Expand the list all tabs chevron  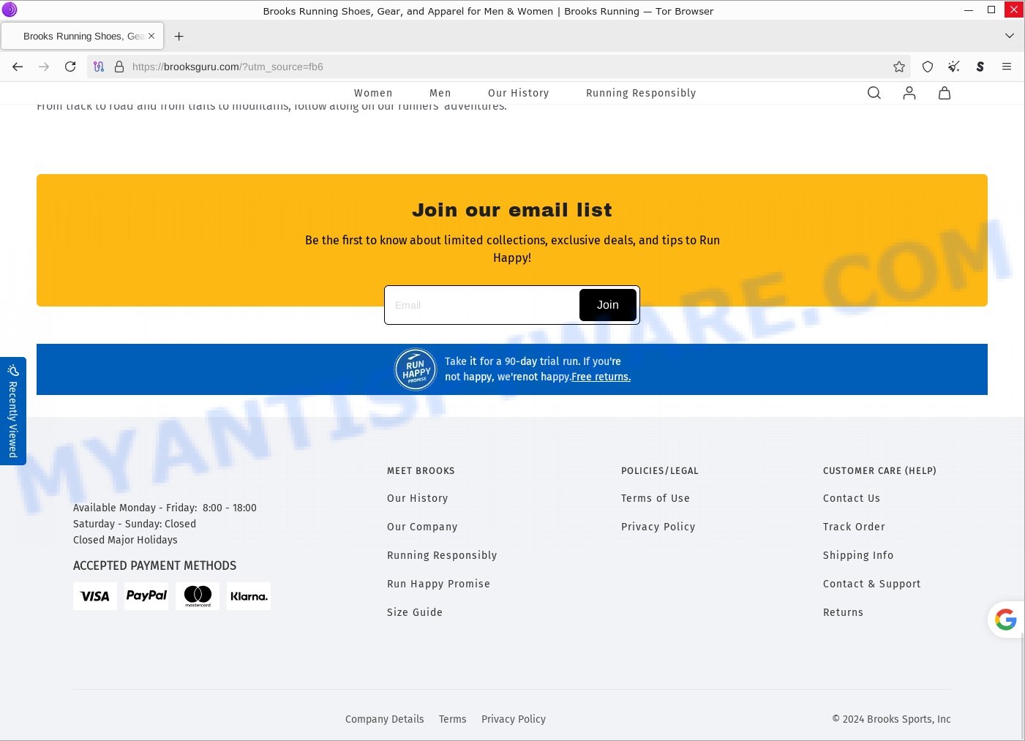(1010, 36)
